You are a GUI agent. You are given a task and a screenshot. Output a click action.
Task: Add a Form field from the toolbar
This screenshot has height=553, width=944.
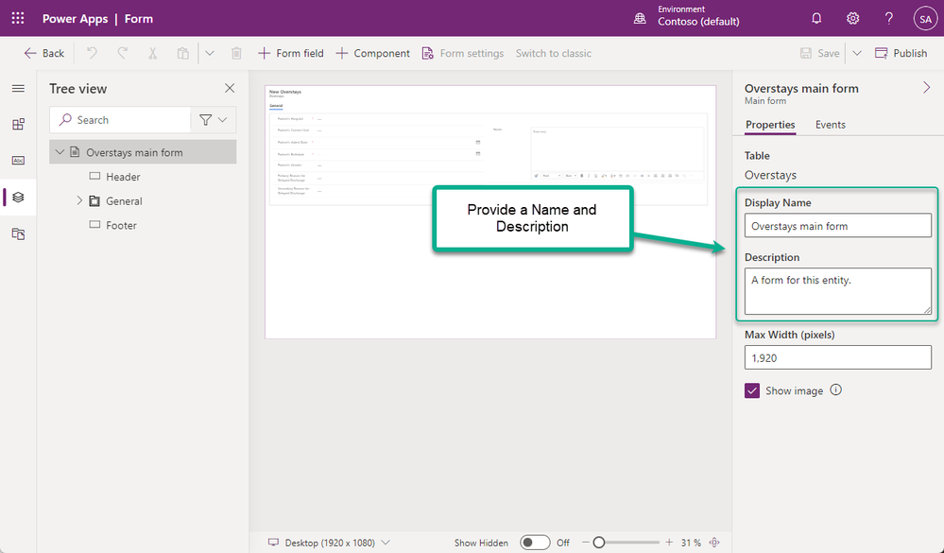291,53
